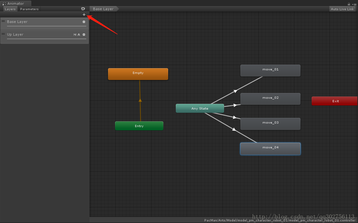Image resolution: width=358 pixels, height=223 pixels.
Task: Select the move_04 state node
Action: pos(270,149)
